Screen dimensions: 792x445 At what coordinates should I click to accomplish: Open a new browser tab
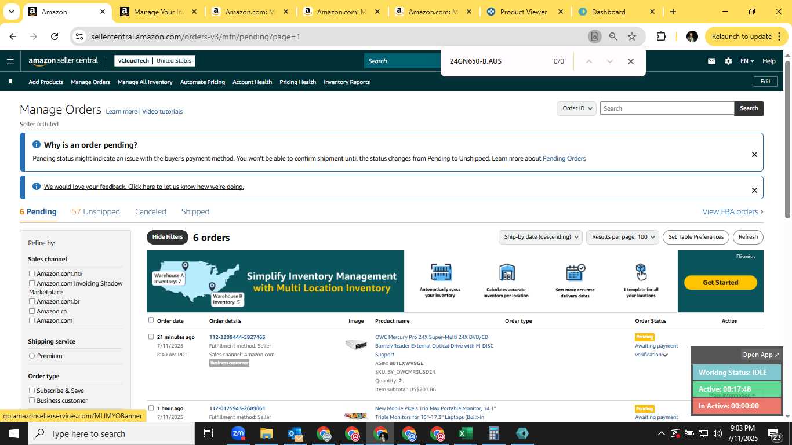(673, 12)
